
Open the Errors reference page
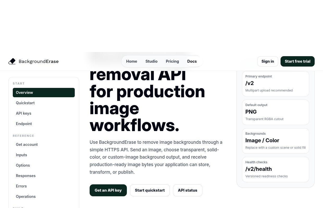44,186
